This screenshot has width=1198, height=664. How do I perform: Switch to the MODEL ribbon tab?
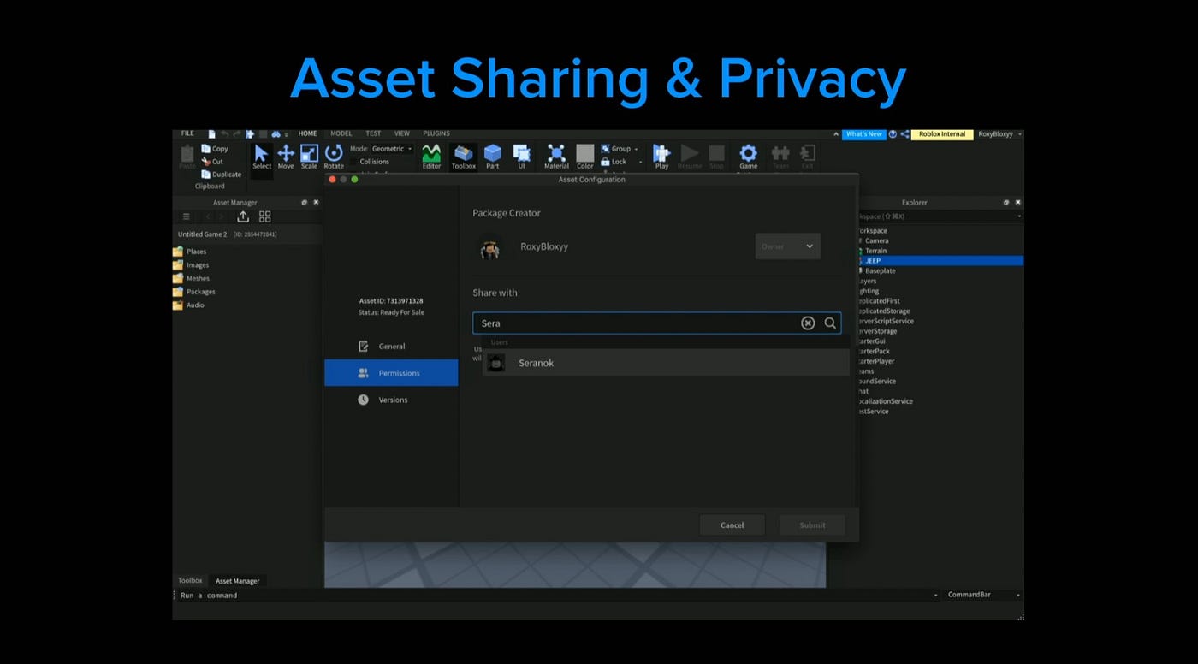(341, 133)
